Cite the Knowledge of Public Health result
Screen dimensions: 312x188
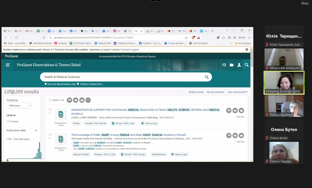[x=229, y=136]
